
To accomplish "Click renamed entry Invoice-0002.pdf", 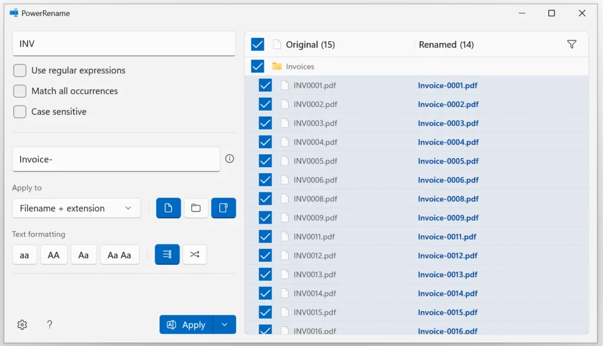I will click(448, 104).
